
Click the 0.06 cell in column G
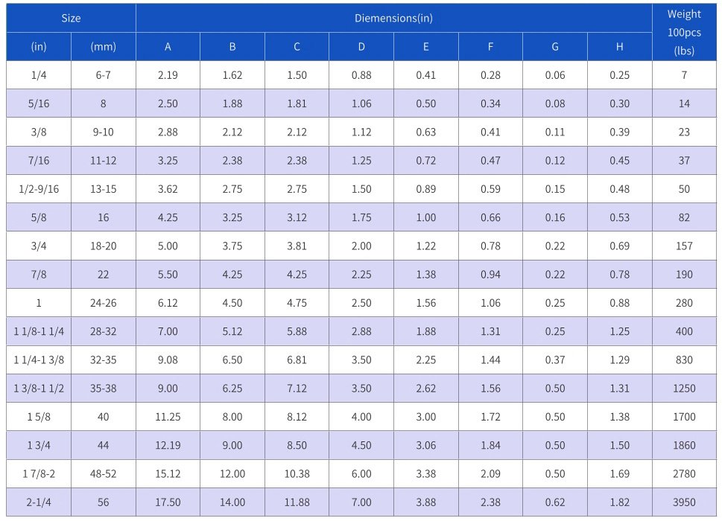pos(555,75)
